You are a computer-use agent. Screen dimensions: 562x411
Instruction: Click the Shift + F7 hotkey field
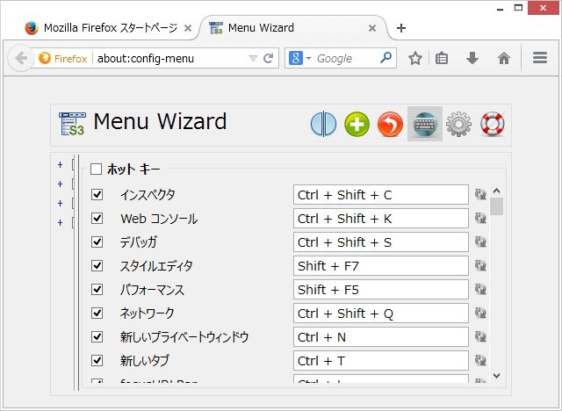(380, 265)
